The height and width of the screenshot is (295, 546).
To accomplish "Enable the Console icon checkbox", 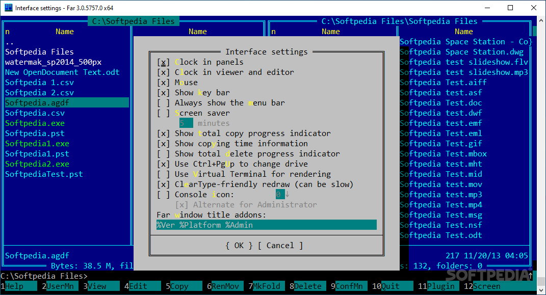I will click(x=163, y=195).
